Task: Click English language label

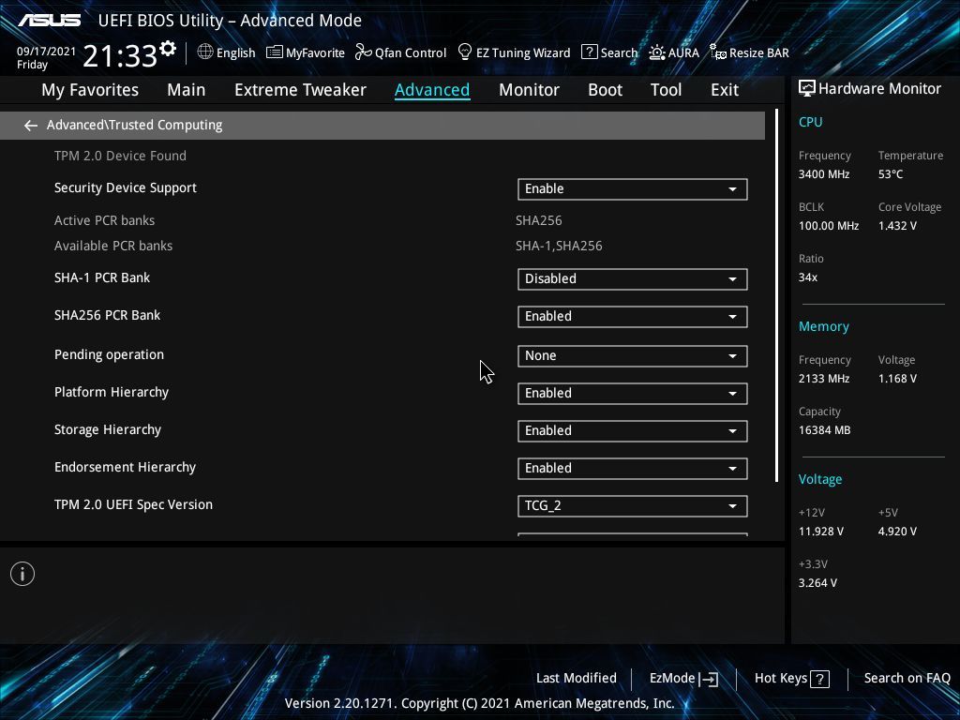Action: tap(235, 53)
